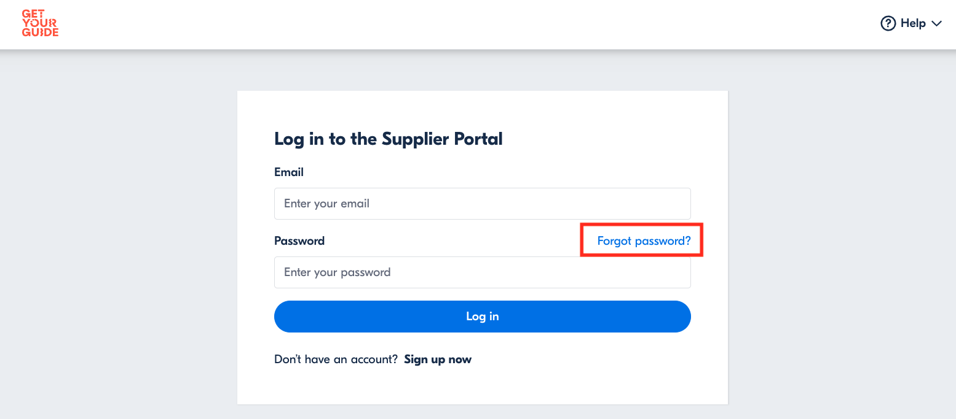This screenshot has height=419, width=956.
Task: Reset credentials via the Forgot password? link
Action: coord(644,241)
